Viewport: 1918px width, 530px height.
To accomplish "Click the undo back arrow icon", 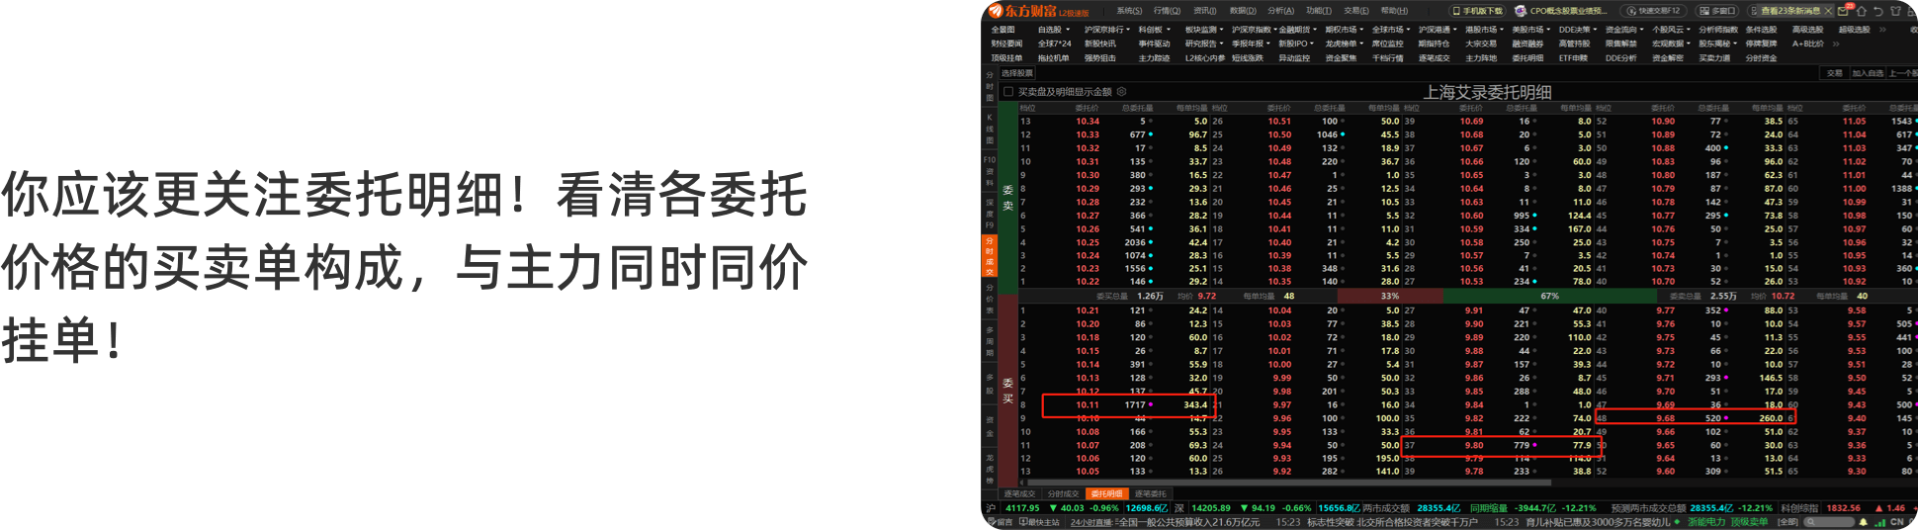I will [x=1878, y=11].
